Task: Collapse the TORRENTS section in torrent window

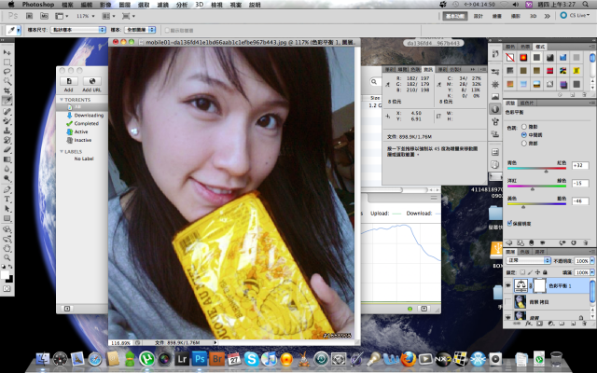Action: coord(62,100)
